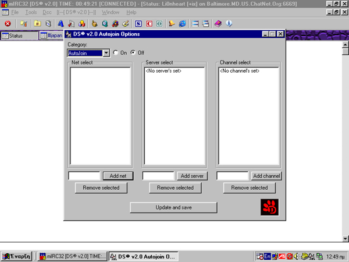Open the Window menu
Viewport: 349px width, 262px height.
111,12
